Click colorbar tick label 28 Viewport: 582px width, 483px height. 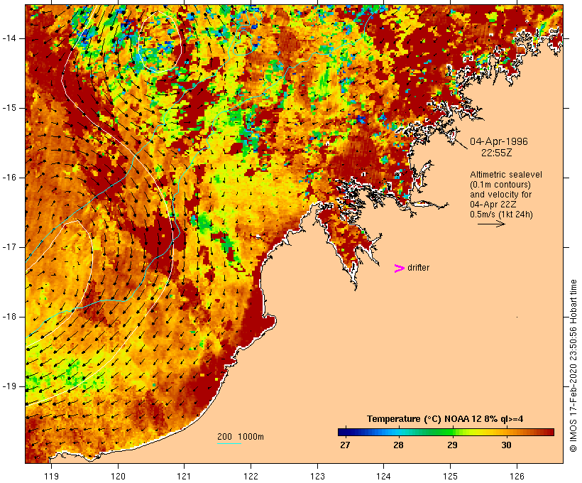tap(398, 445)
